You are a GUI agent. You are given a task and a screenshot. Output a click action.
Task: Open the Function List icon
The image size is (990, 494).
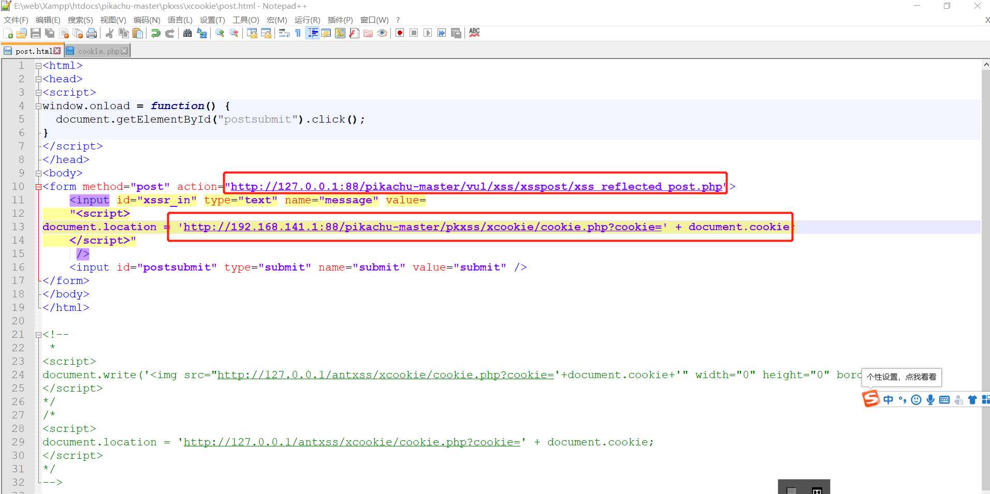click(354, 33)
